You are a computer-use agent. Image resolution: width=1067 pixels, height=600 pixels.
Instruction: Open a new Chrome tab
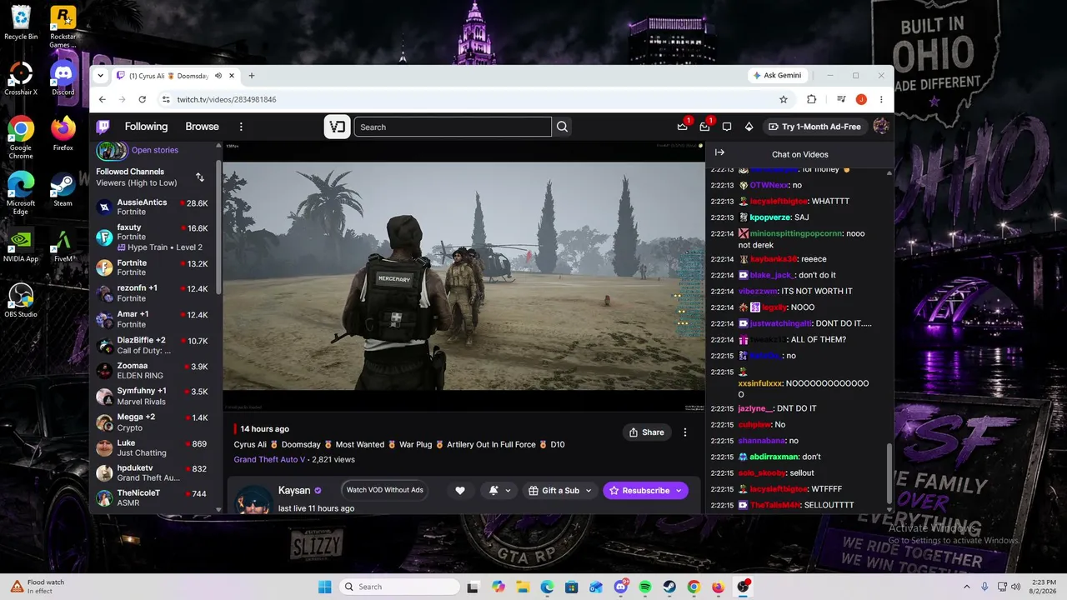tap(252, 76)
